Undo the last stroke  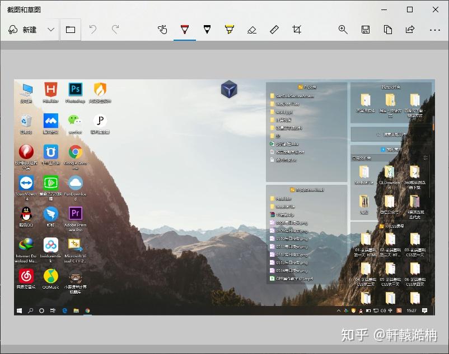pos(93,30)
